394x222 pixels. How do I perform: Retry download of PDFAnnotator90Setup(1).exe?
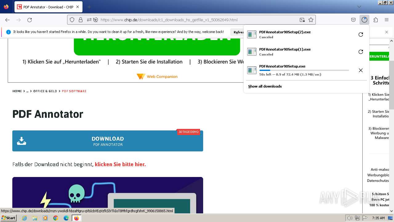pyautogui.click(x=361, y=52)
